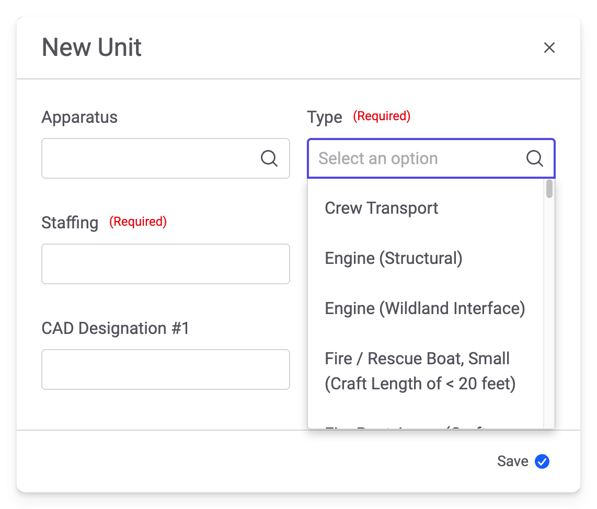The width and height of the screenshot is (597, 509).
Task: Choose the Engine (Structural) option
Action: (394, 258)
